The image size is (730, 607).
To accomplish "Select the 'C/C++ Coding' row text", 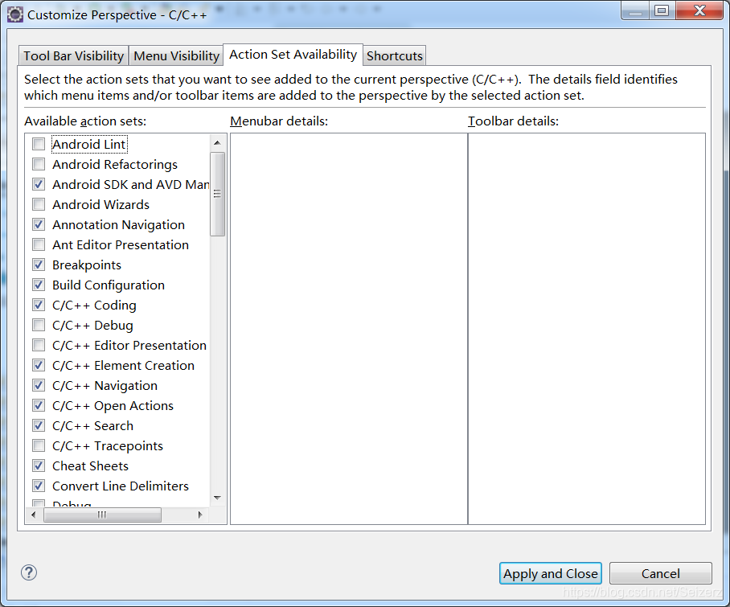I will tap(95, 305).
